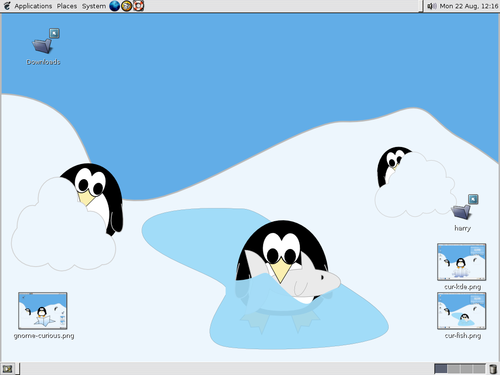Click the cur-kde.png file name

tap(462, 287)
